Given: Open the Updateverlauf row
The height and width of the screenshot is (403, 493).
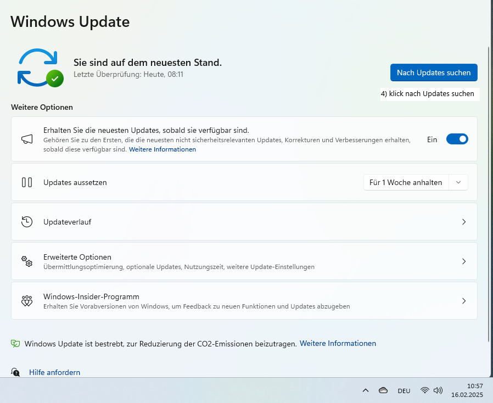Looking at the screenshot, I should point(244,222).
